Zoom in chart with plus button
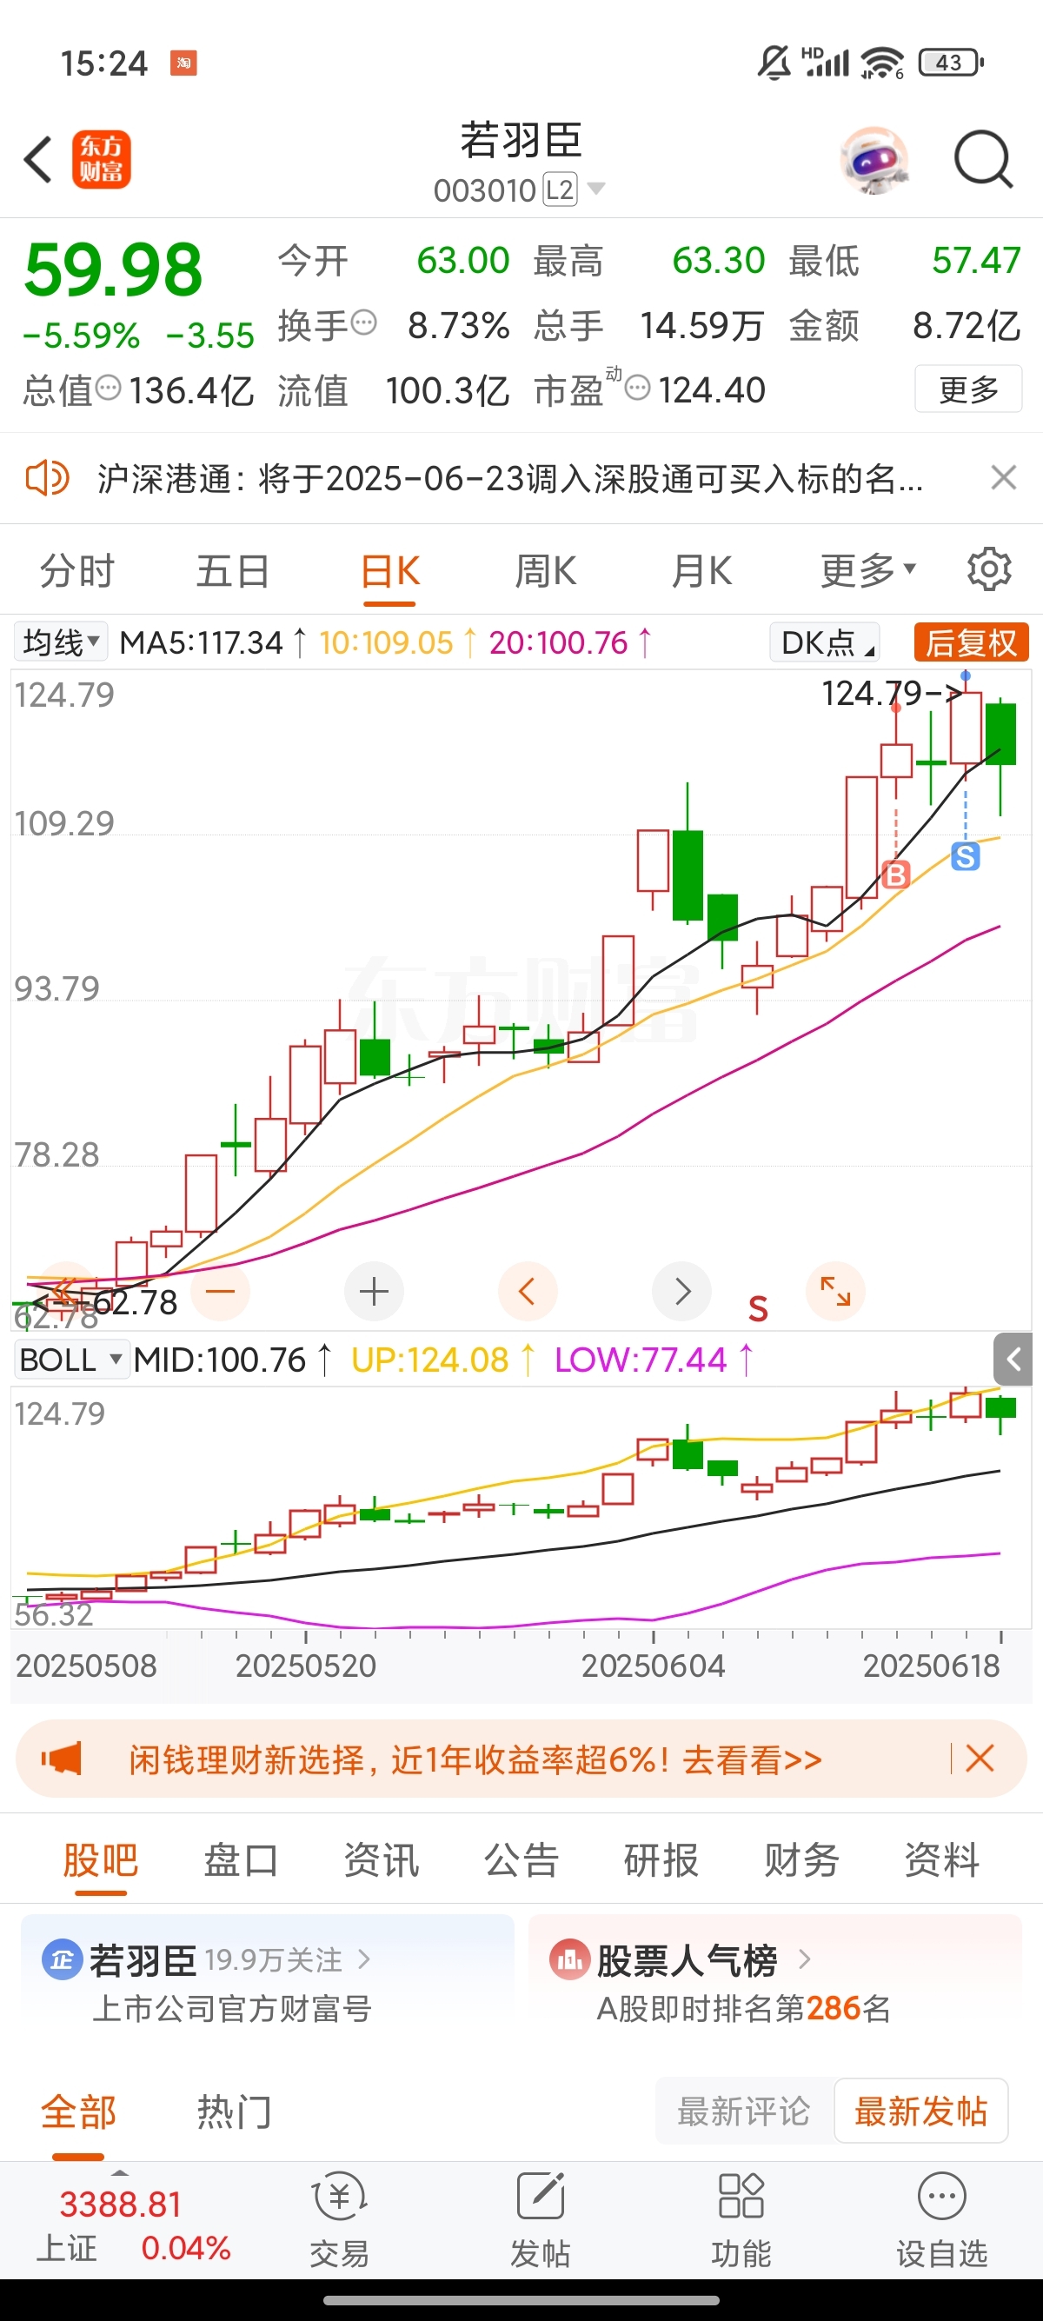Viewport: 1043px width, 2321px height. [x=374, y=1291]
